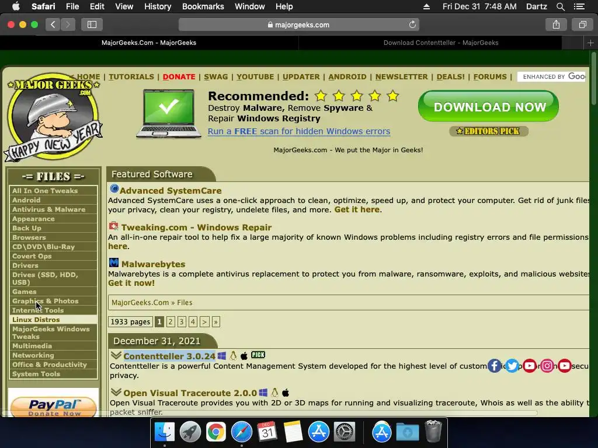The height and width of the screenshot is (448, 598).
Task: Toggle the Safari sidebar button
Action: click(x=92, y=24)
